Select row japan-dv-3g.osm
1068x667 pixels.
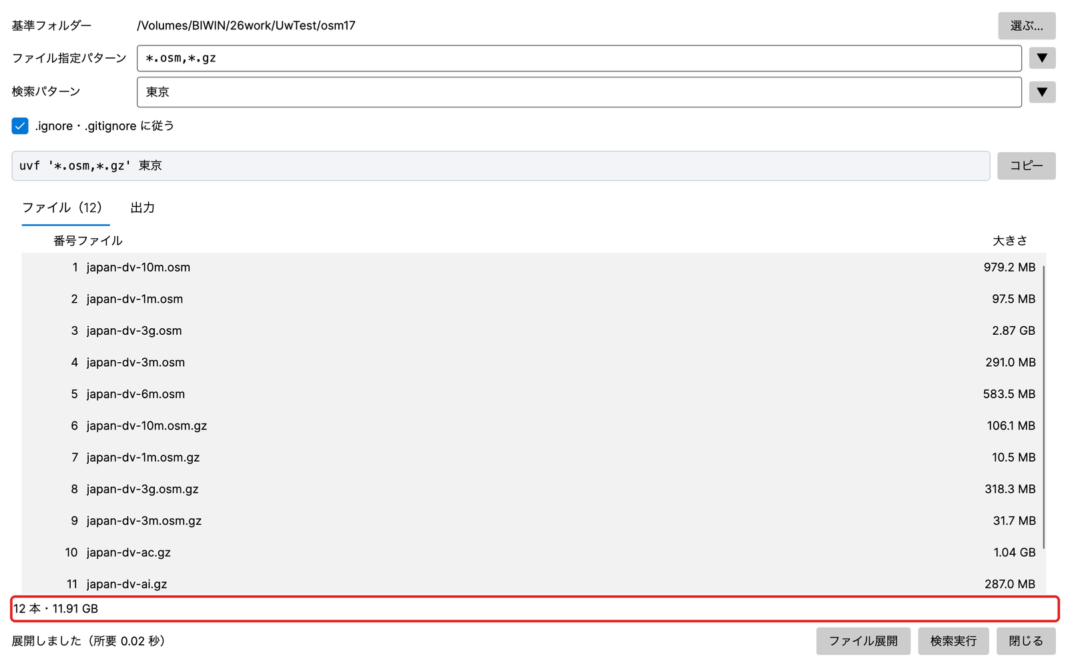coord(533,331)
